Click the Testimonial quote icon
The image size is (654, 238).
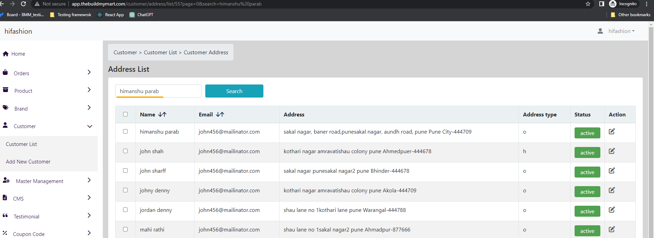pos(5,215)
